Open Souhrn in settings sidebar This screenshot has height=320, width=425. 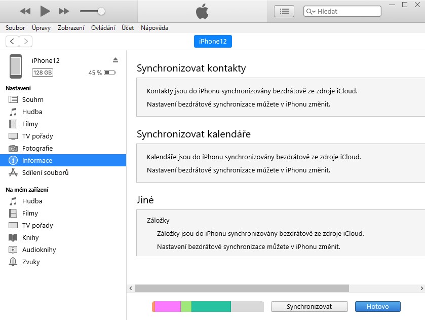click(x=63, y=99)
